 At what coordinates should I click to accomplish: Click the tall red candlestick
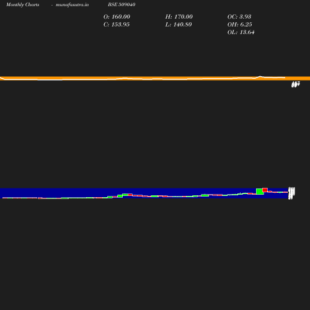(265, 190)
